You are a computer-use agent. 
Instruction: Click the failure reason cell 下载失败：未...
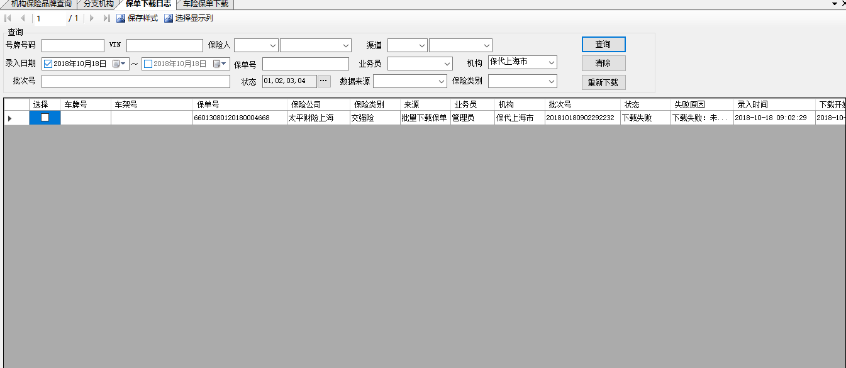[x=702, y=118]
